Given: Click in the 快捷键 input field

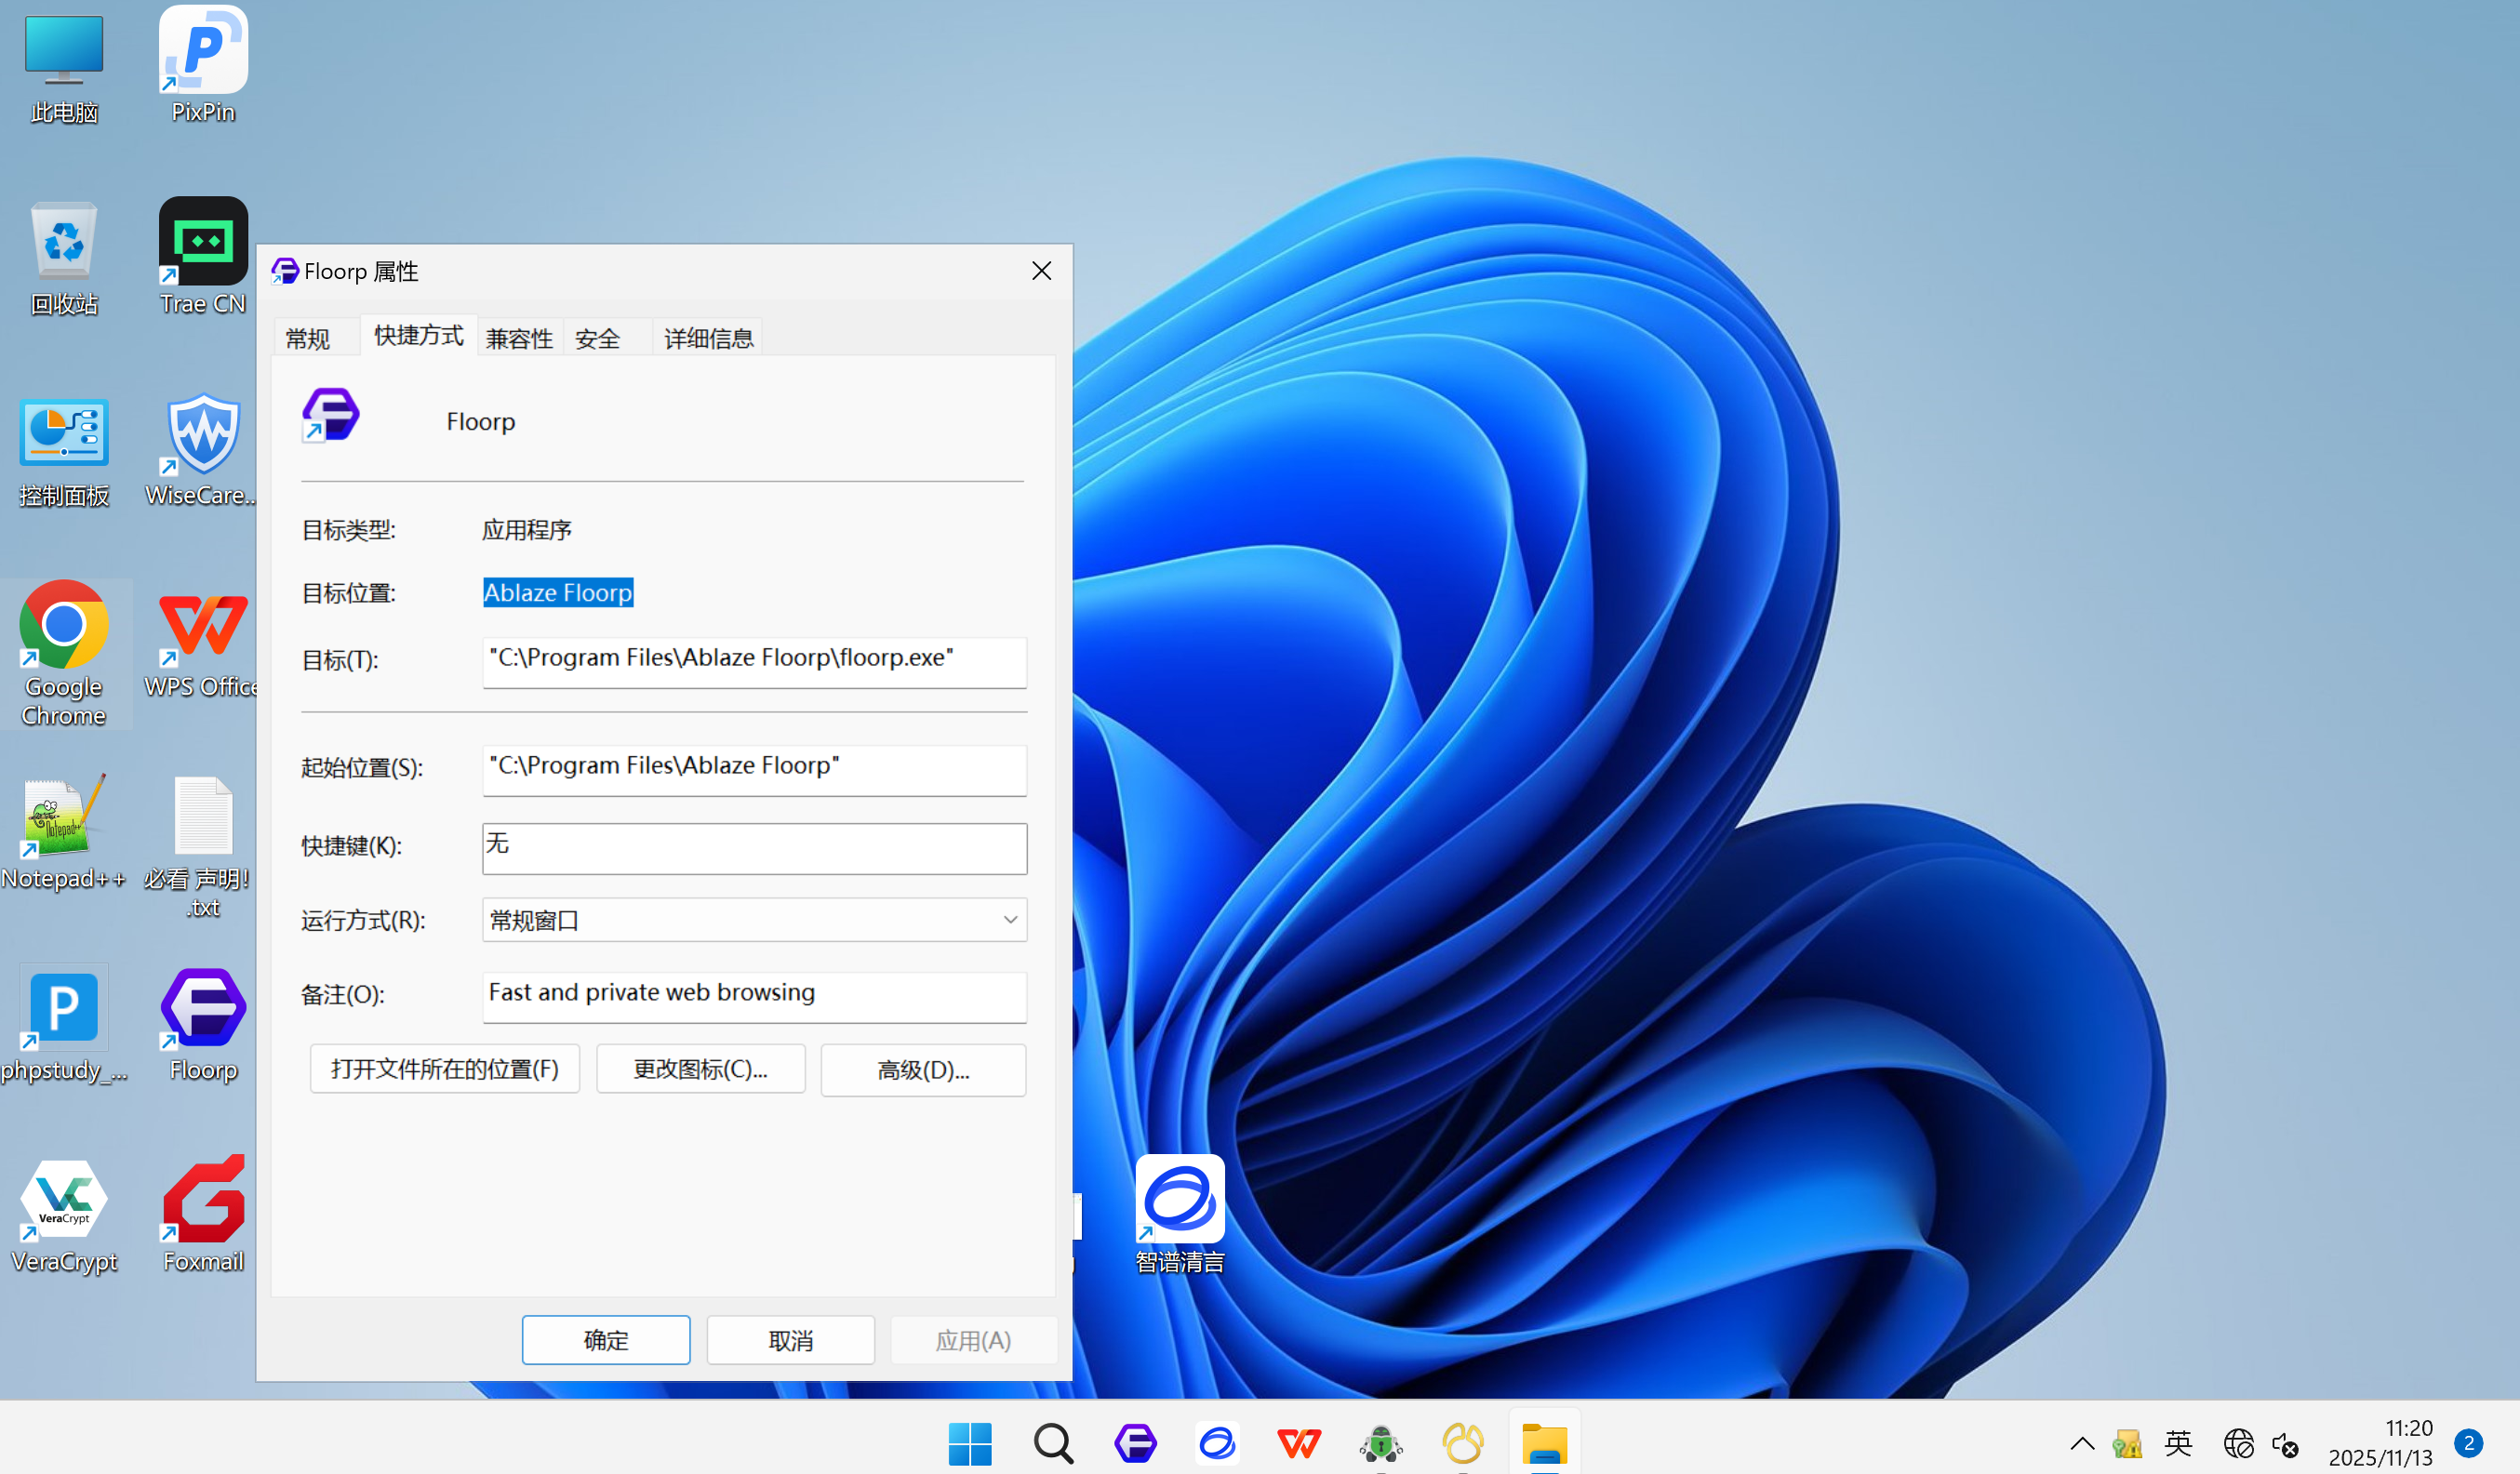Looking at the screenshot, I should tap(754, 848).
